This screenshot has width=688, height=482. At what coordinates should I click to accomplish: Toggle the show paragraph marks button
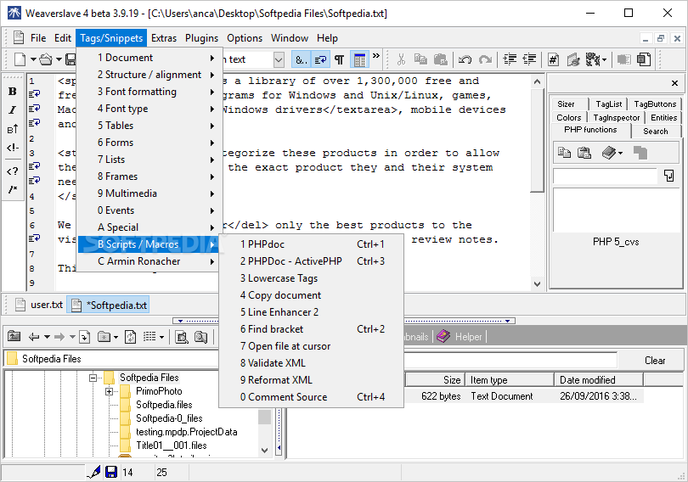(x=339, y=59)
